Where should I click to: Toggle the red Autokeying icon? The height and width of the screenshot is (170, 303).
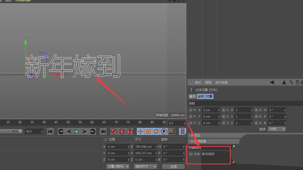coord(122,132)
